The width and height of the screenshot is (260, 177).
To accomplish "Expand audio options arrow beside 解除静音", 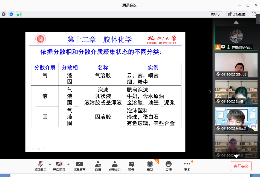I will [50, 164].
